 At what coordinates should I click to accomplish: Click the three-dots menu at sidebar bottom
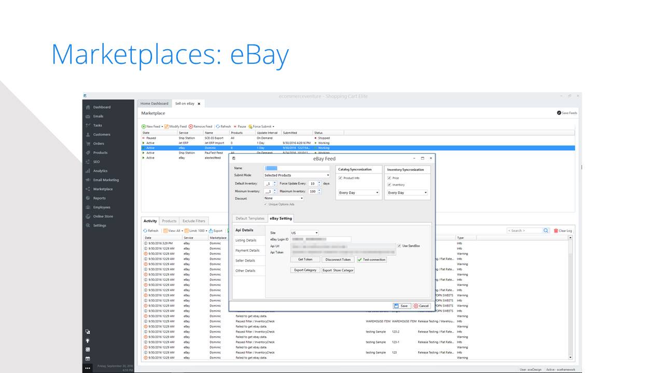point(88,368)
